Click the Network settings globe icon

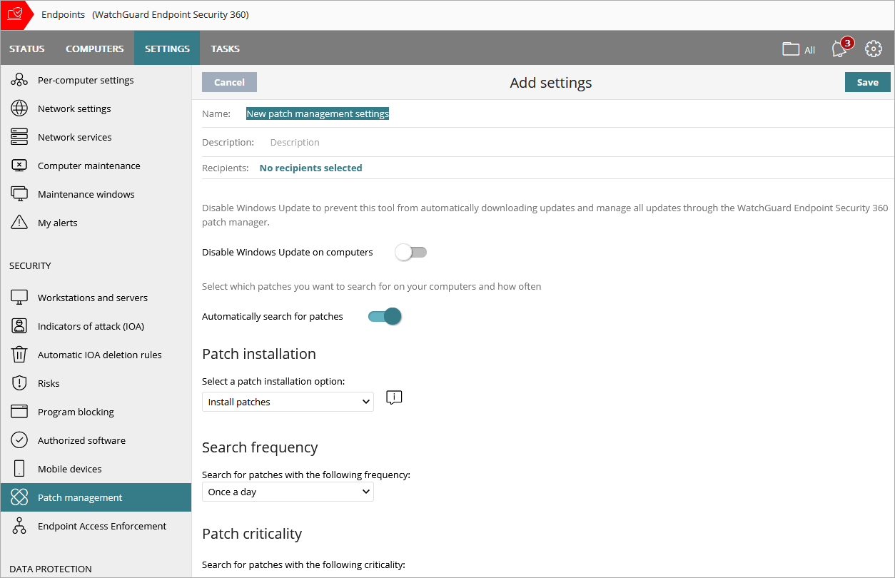(x=19, y=108)
